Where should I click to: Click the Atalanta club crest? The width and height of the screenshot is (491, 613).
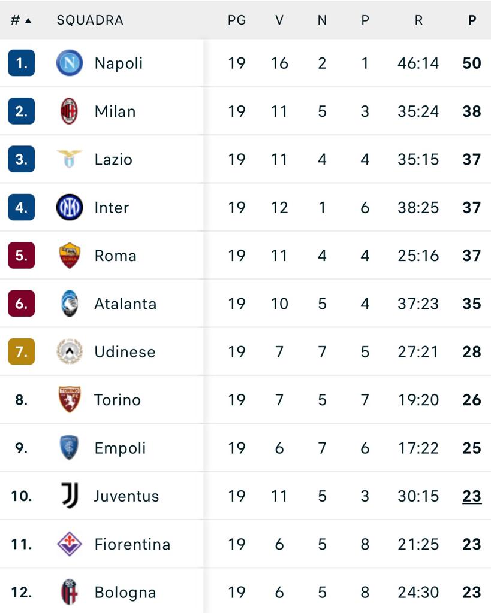tap(70, 304)
